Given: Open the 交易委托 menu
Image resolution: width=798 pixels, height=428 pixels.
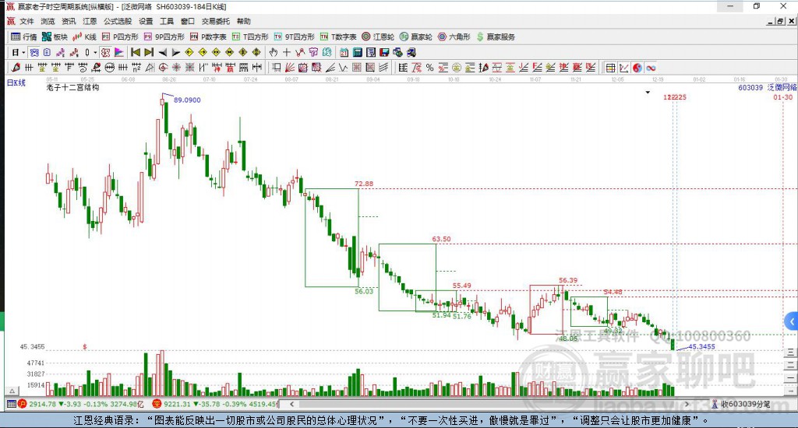Looking at the screenshot, I should (x=215, y=21).
